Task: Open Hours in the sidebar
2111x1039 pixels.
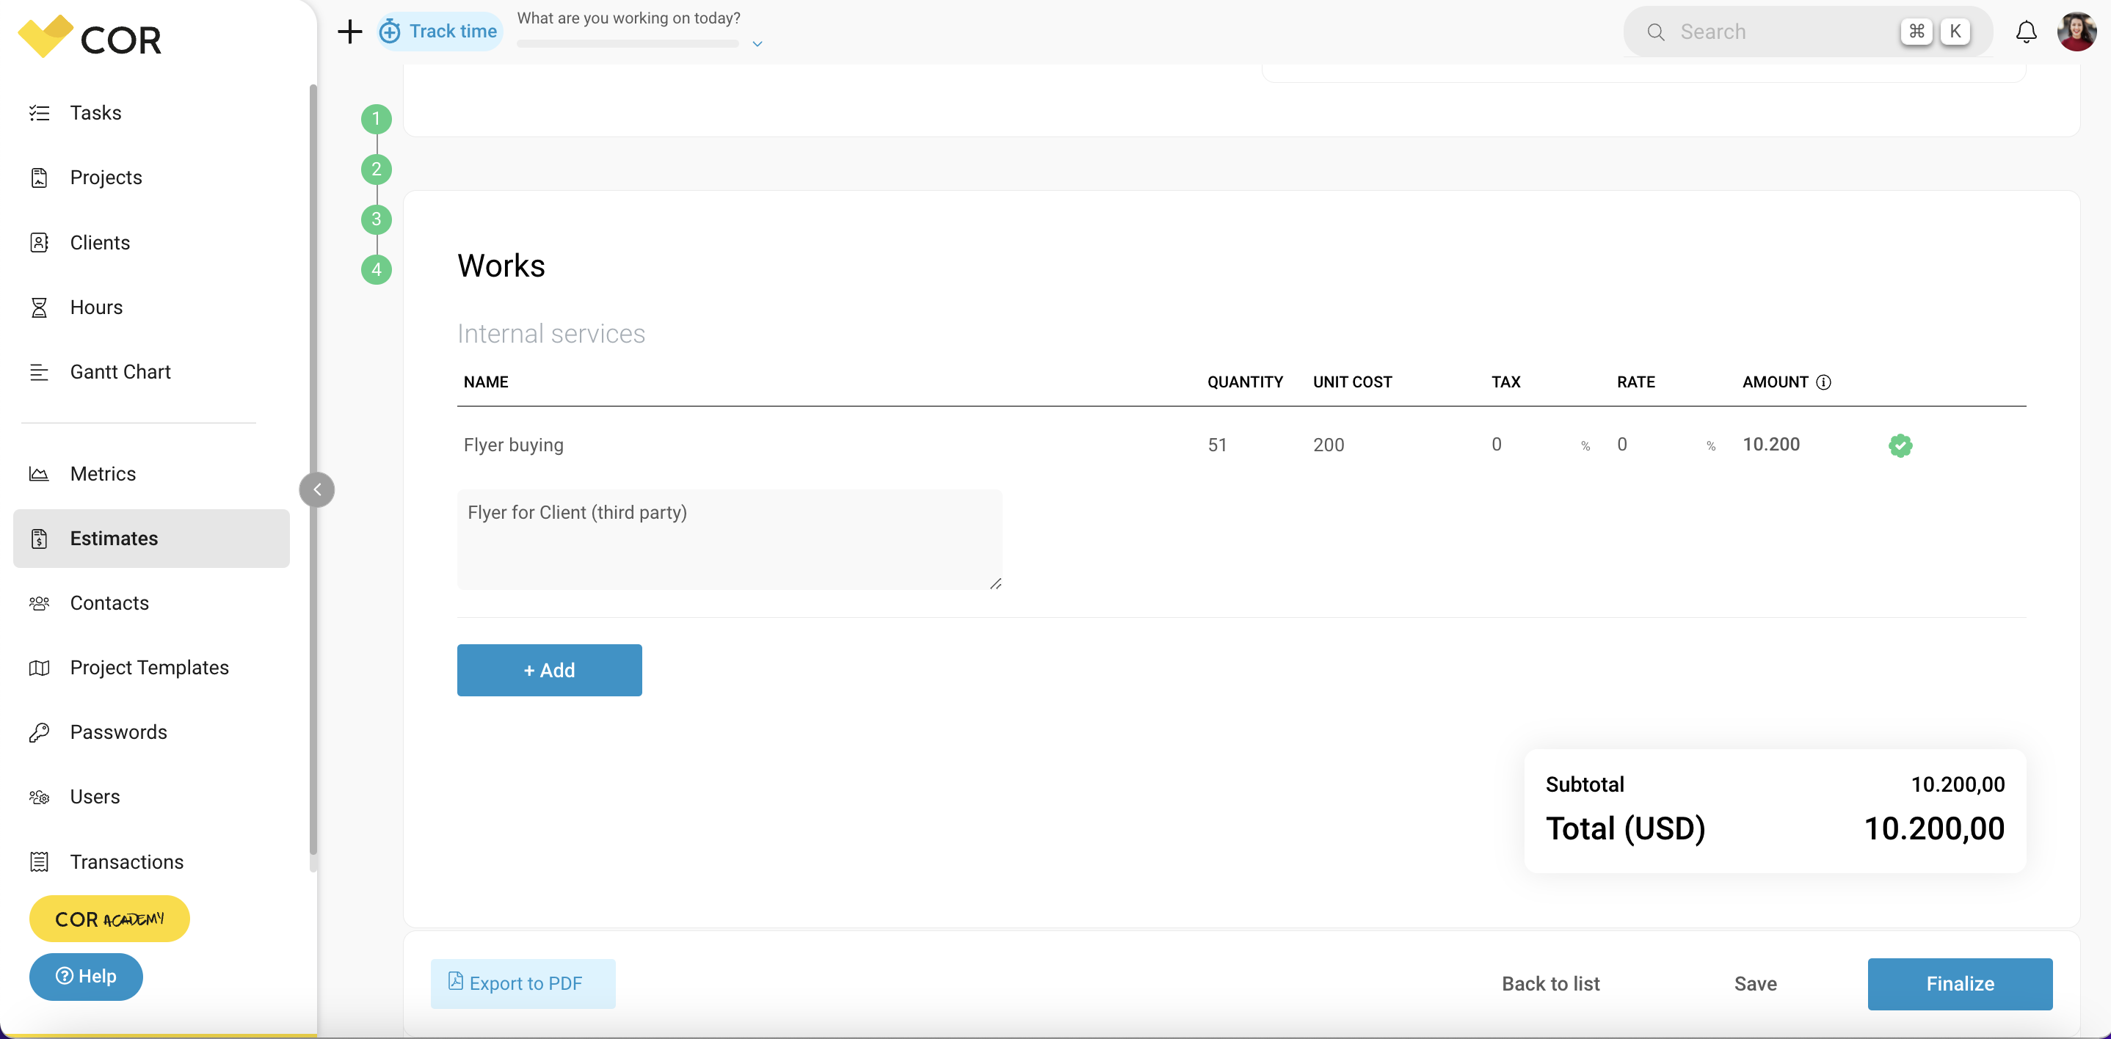Action: 152,307
